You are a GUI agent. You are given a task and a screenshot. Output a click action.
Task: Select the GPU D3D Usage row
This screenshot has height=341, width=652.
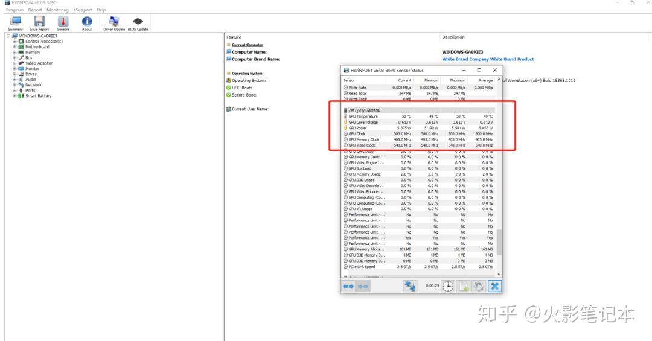[x=419, y=180]
